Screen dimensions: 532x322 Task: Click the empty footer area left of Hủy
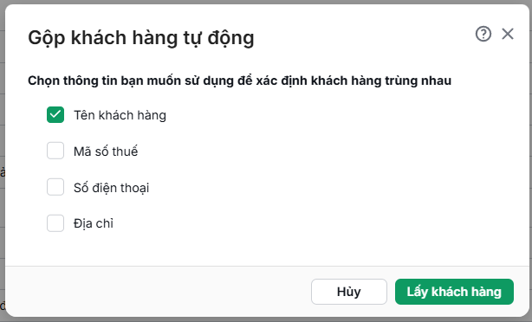coord(156,292)
